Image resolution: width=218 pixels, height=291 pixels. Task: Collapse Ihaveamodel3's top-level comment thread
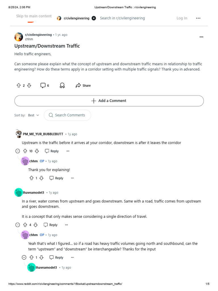pyautogui.click(x=18, y=225)
